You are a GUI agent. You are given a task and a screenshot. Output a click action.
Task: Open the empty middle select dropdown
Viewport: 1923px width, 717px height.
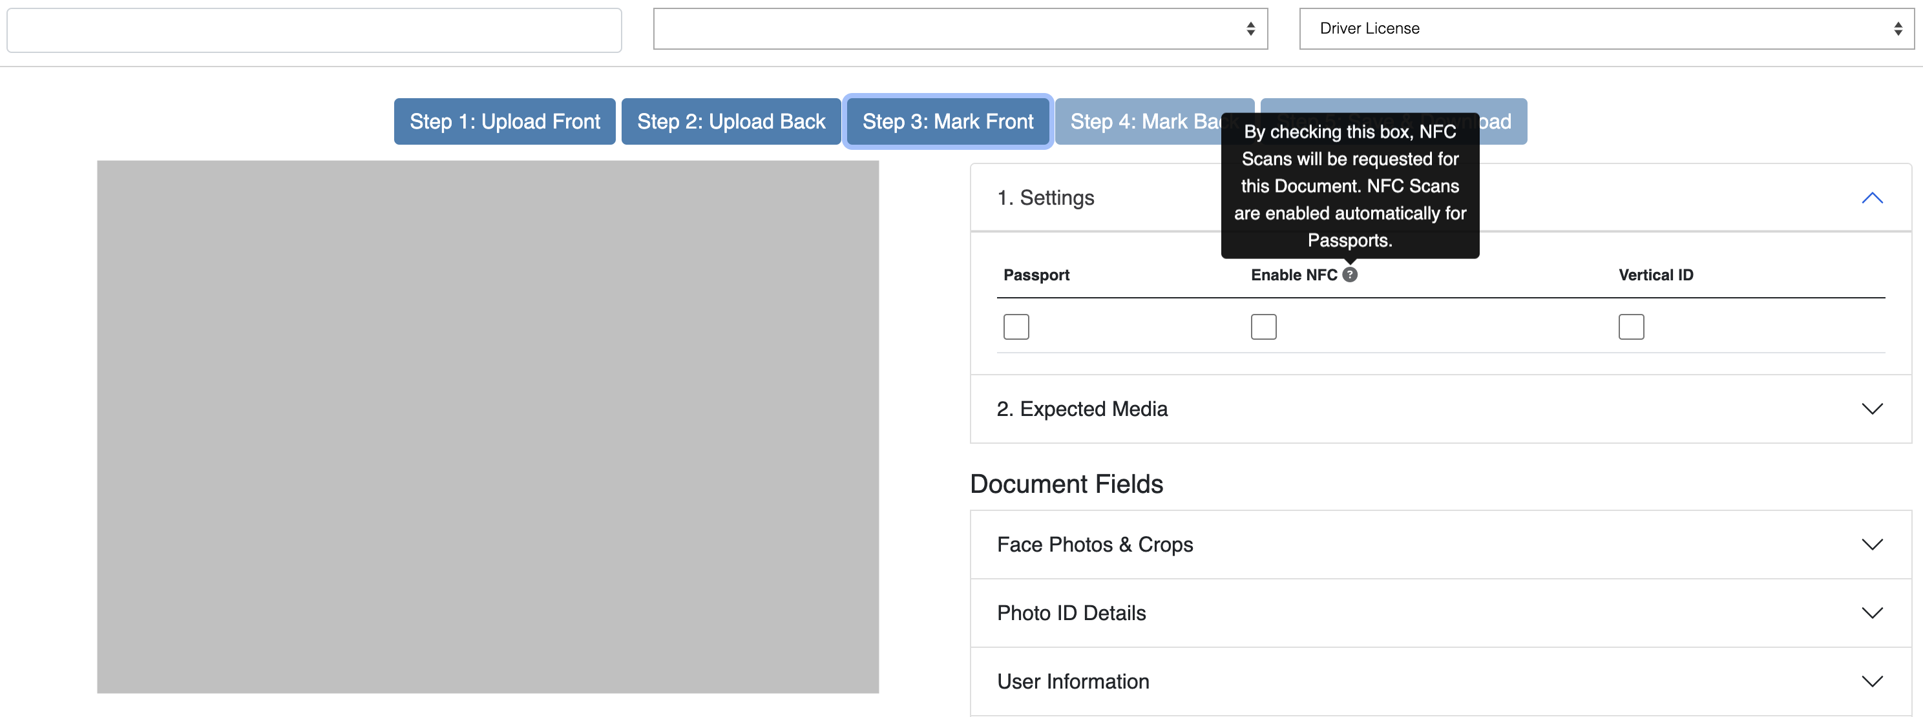(960, 29)
